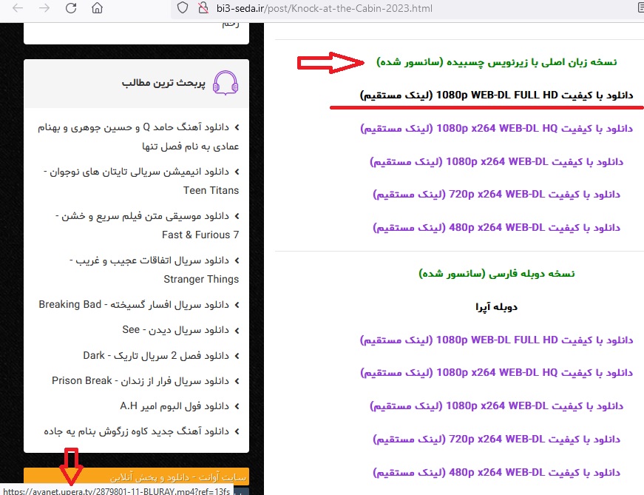This screenshot has height=495, width=644.
Task: Click chevron beside the Kaveh Zargoush item
Action: pyautogui.click(x=237, y=431)
